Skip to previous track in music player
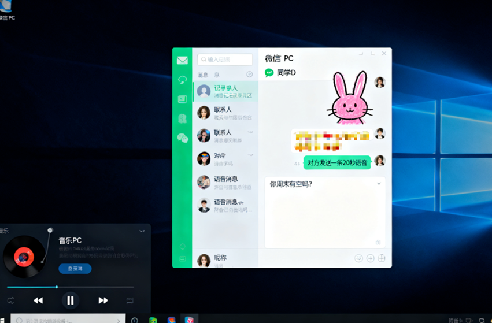This screenshot has width=492, height=323. click(x=38, y=300)
